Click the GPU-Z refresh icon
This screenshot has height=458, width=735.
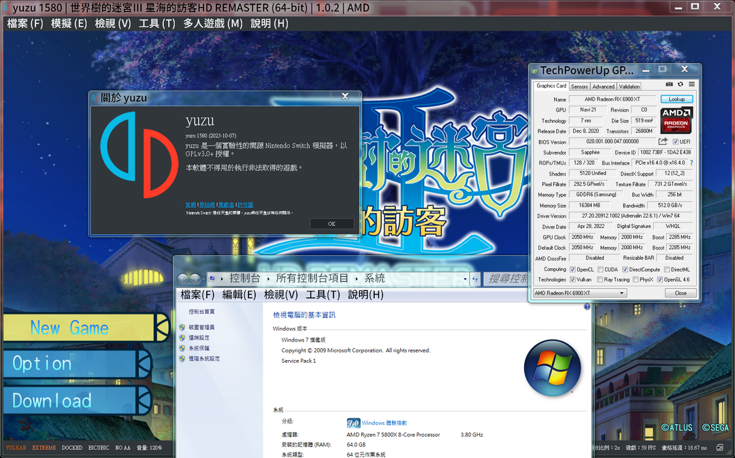click(680, 84)
